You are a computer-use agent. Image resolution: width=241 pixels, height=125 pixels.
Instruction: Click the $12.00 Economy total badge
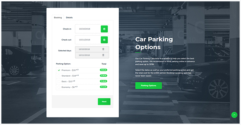coord(103,87)
